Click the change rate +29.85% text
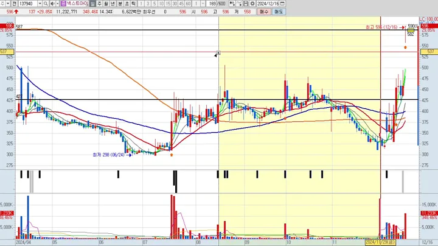The image size is (438, 246). pyautogui.click(x=44, y=12)
